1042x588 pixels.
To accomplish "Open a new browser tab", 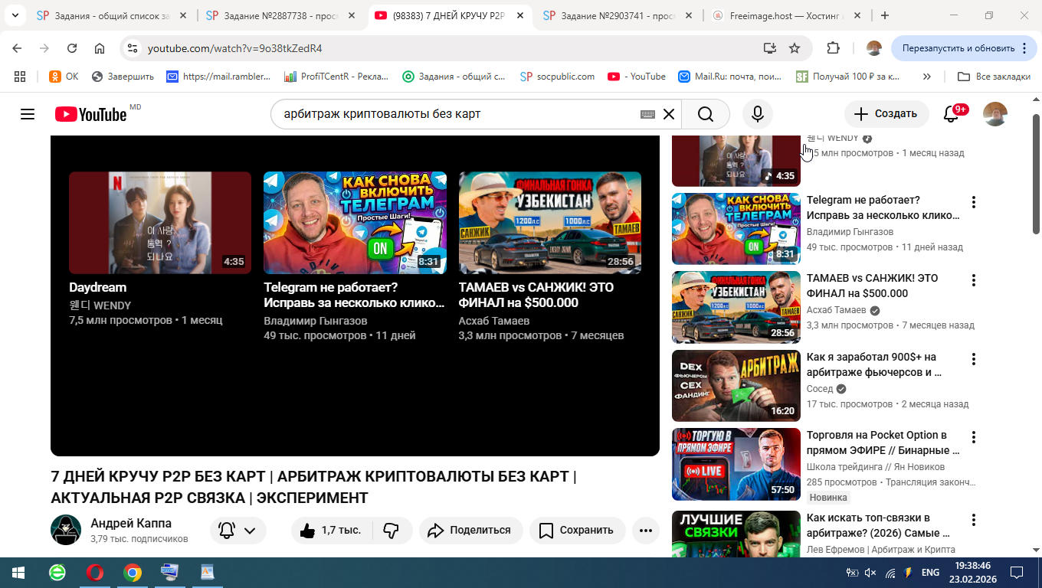I will pyautogui.click(x=885, y=15).
